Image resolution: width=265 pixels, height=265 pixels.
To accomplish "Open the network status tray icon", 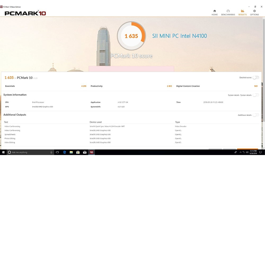I will click(x=244, y=152).
